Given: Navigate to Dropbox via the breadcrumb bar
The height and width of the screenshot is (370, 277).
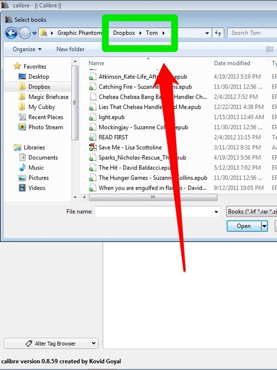Looking at the screenshot, I should [x=124, y=33].
